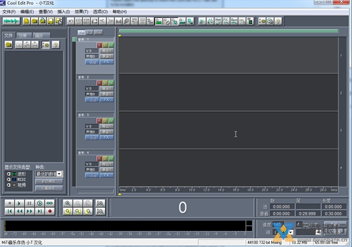Click the green horizontal scroll bar above tracks
This screenshot has height=247, width=352.
click(x=228, y=31)
